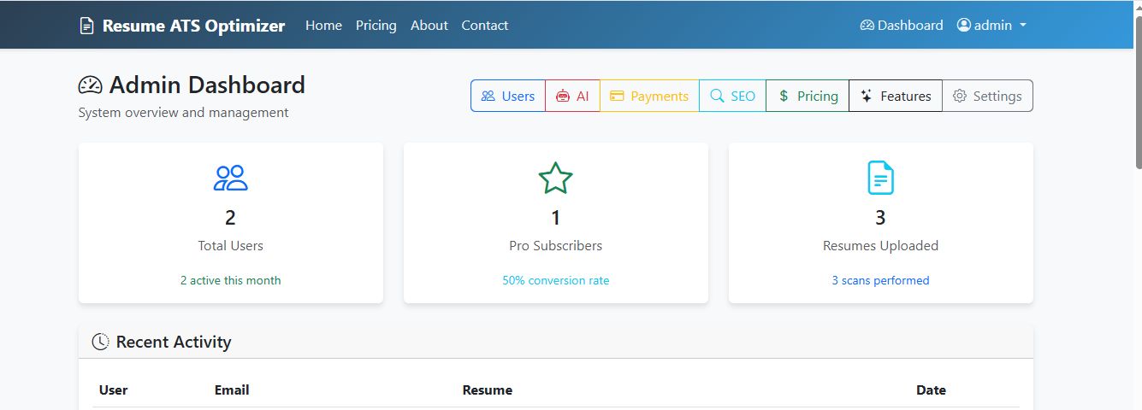Open the About page
Screen dimensions: 1142x410
pyautogui.click(x=429, y=26)
